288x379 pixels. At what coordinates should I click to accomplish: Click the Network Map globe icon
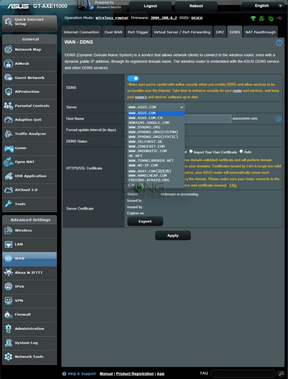8,49
